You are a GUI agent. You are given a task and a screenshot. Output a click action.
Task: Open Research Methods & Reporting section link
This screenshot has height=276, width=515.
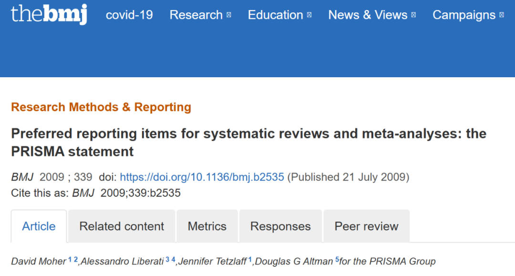coord(101,107)
